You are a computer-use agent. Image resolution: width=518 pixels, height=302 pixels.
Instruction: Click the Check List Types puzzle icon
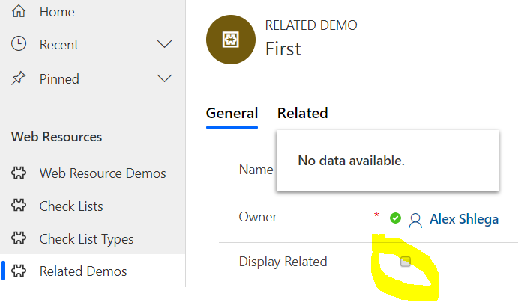pyautogui.click(x=19, y=238)
